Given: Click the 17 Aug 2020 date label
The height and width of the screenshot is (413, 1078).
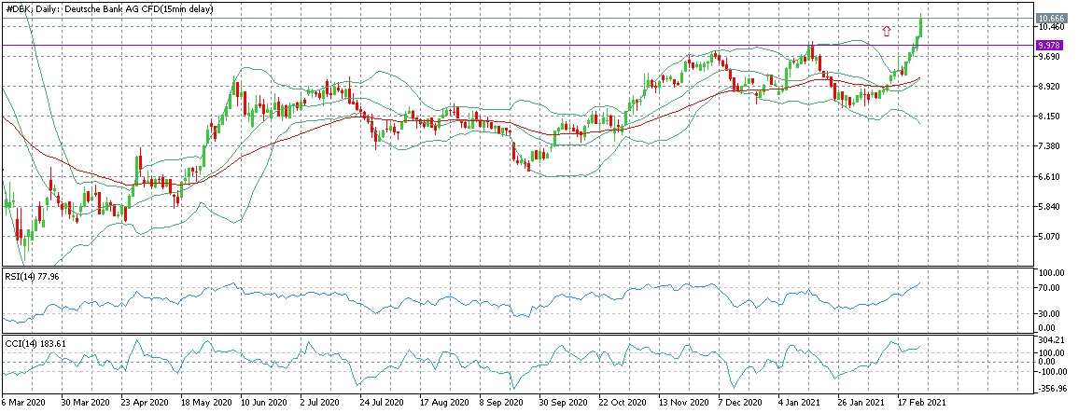Looking at the screenshot, I should (x=442, y=404).
